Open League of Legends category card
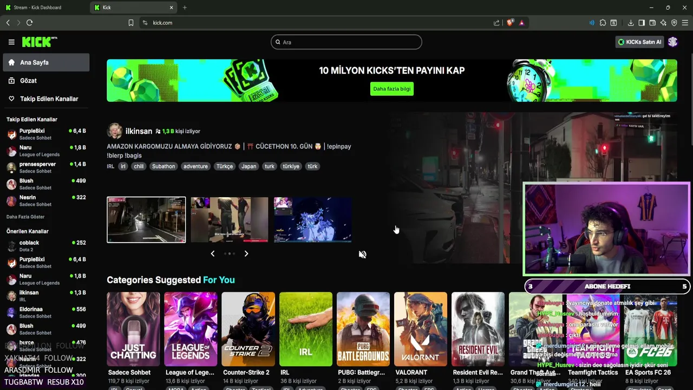The image size is (693, 390). [x=191, y=329]
